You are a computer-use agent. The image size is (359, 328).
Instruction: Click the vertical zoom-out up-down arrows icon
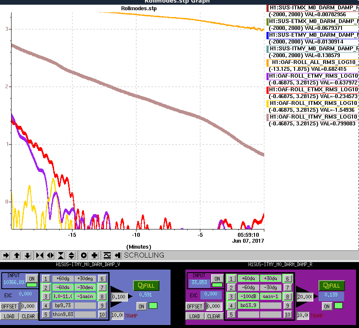[x=72, y=255]
